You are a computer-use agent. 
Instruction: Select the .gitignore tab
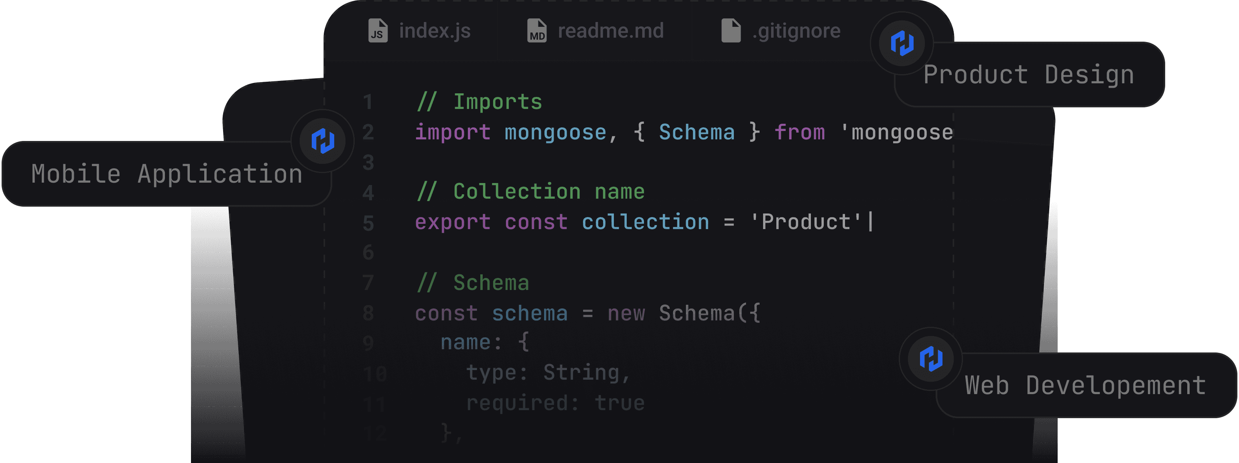(x=796, y=32)
